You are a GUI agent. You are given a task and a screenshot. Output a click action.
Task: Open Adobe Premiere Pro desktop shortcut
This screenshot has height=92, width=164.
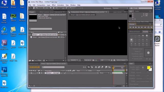click(x=4, y=45)
